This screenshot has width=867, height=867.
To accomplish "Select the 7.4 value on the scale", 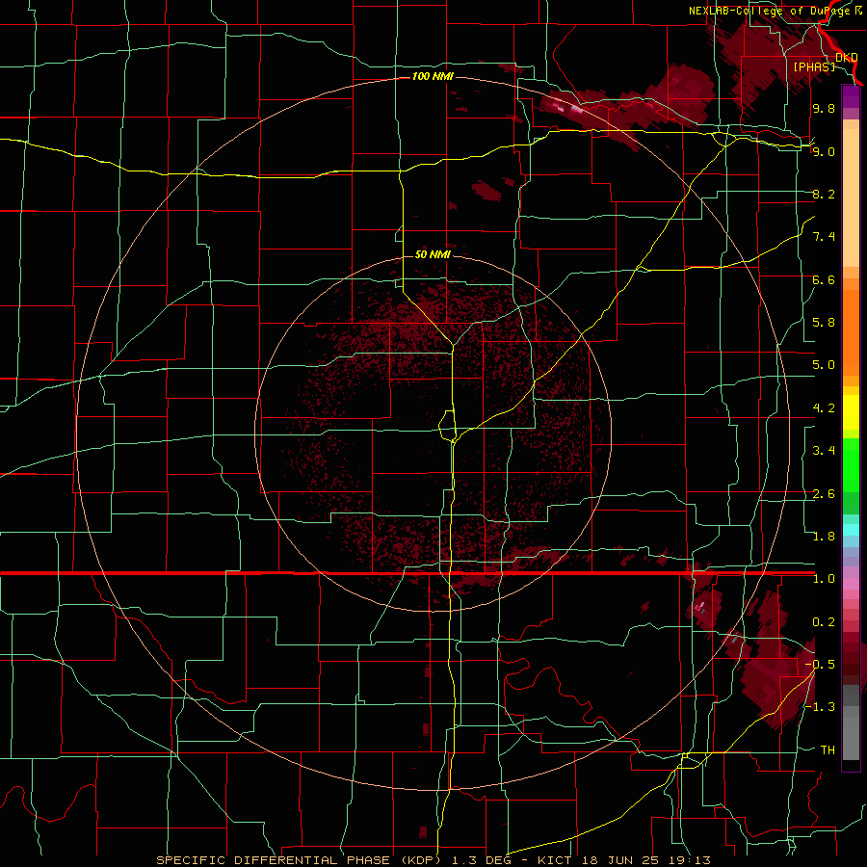I will tap(824, 237).
